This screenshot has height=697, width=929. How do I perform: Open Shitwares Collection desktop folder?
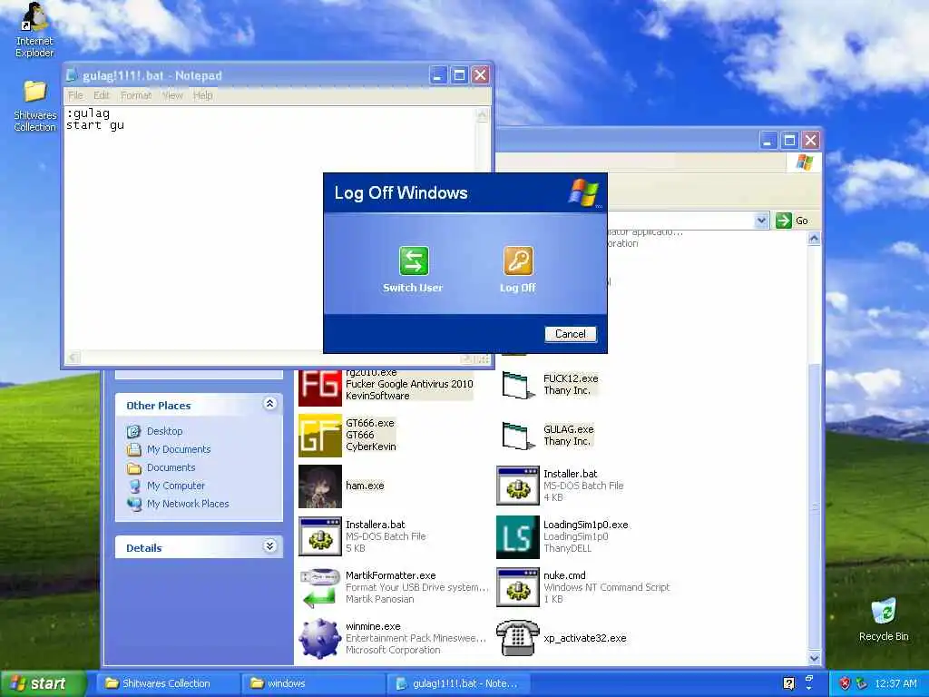34,105
